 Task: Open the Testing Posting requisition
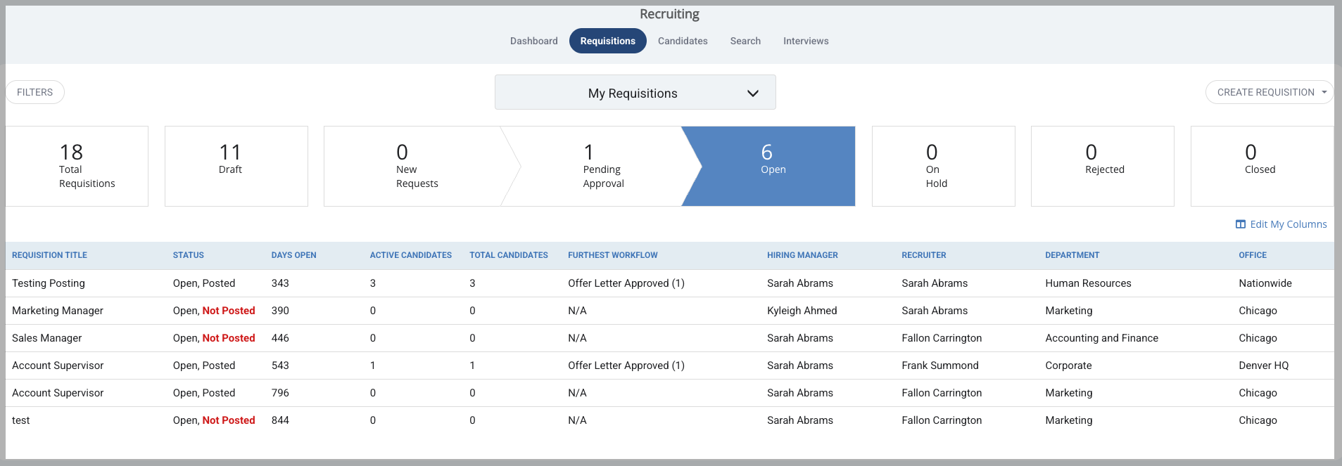(x=49, y=283)
